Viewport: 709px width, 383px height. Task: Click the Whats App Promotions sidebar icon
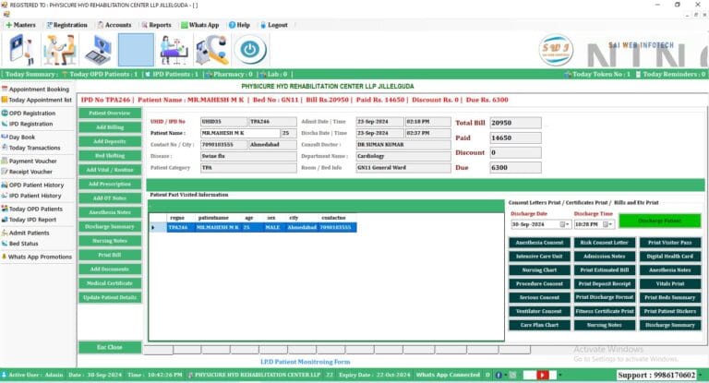click(x=4, y=257)
